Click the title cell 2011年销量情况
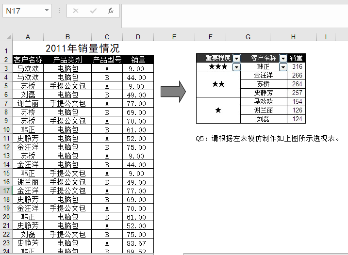The width and height of the screenshot is (348, 255). (x=83, y=48)
